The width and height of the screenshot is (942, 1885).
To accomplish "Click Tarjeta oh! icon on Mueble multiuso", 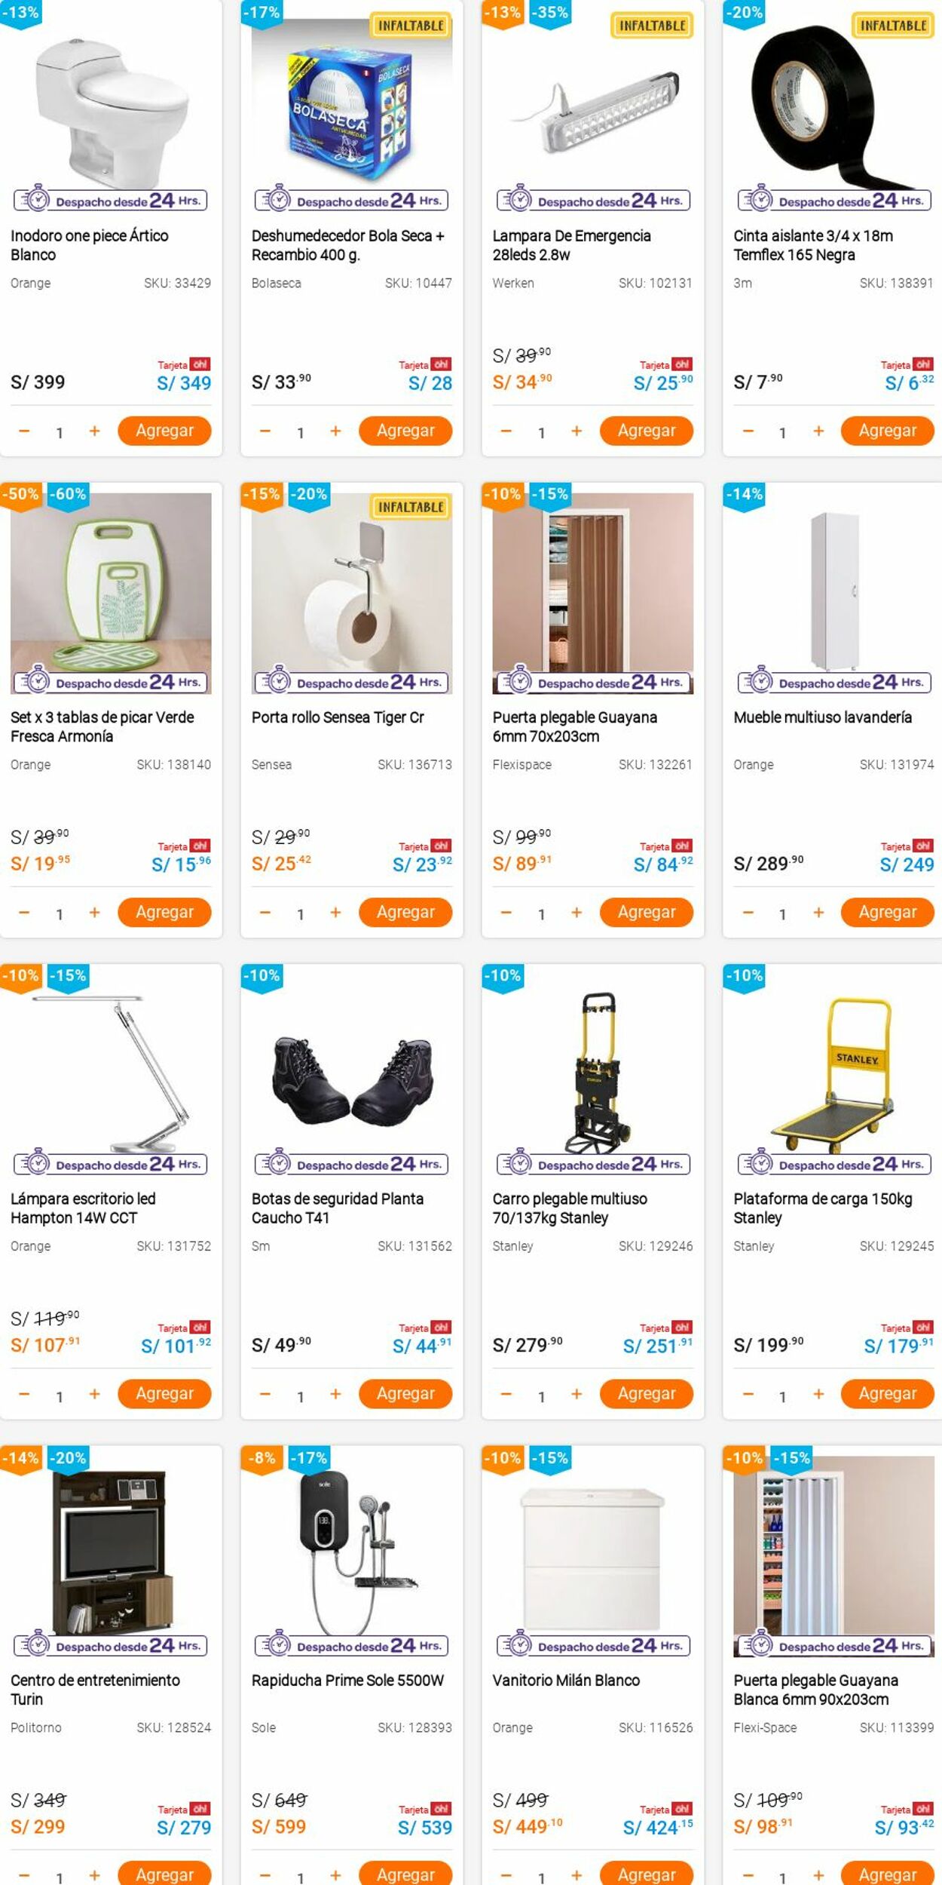I will coord(923,846).
